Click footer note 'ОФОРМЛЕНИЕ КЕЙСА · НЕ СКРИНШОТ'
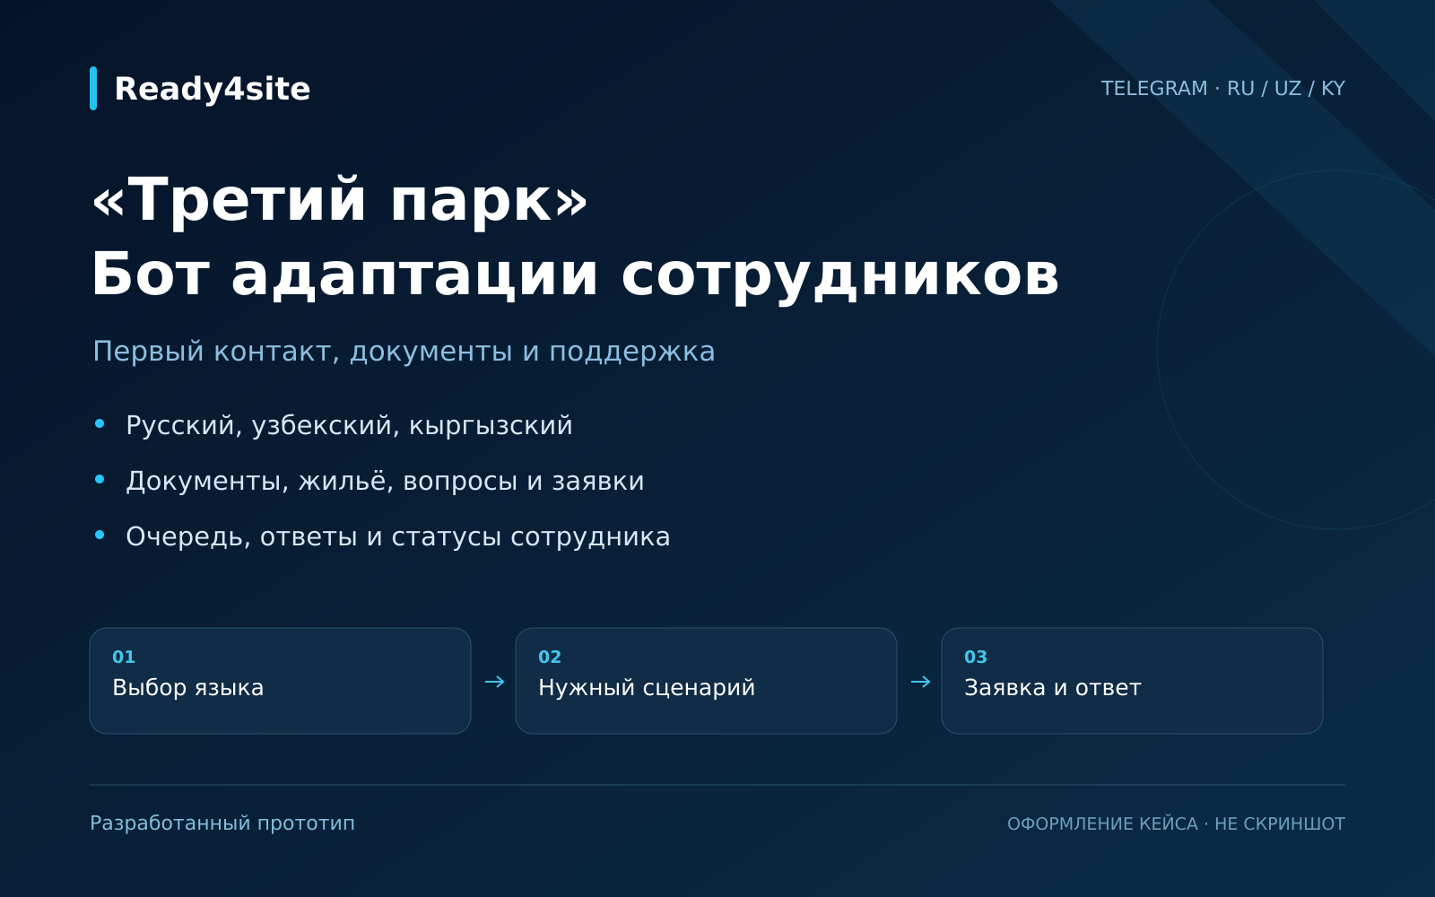 1176,823
